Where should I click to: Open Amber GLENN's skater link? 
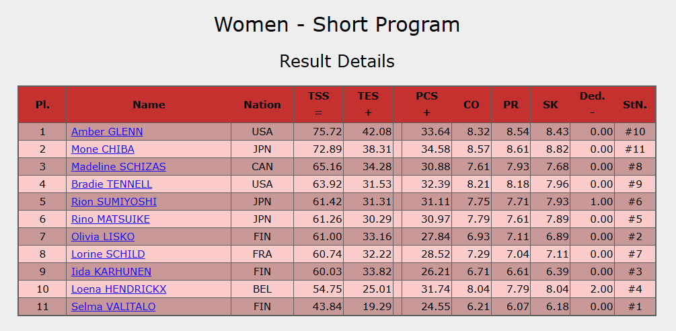(x=107, y=132)
